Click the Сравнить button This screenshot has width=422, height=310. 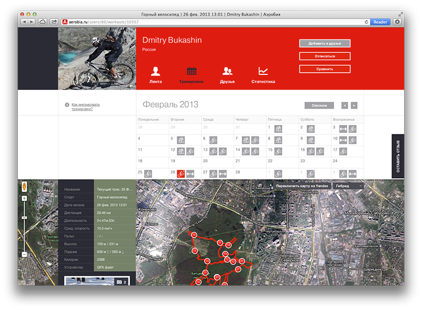point(324,69)
